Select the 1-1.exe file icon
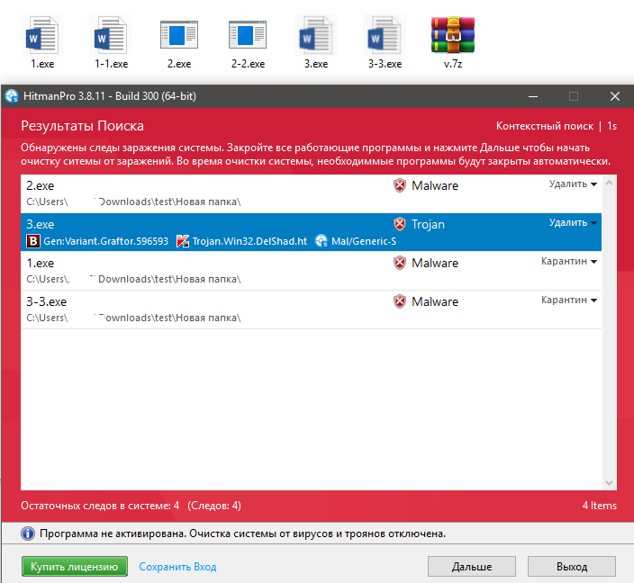The height and width of the screenshot is (583, 634). tap(111, 35)
